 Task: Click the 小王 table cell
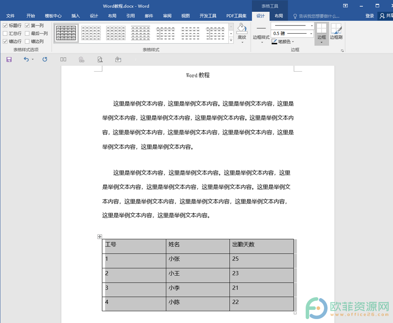pyautogui.click(x=198, y=275)
